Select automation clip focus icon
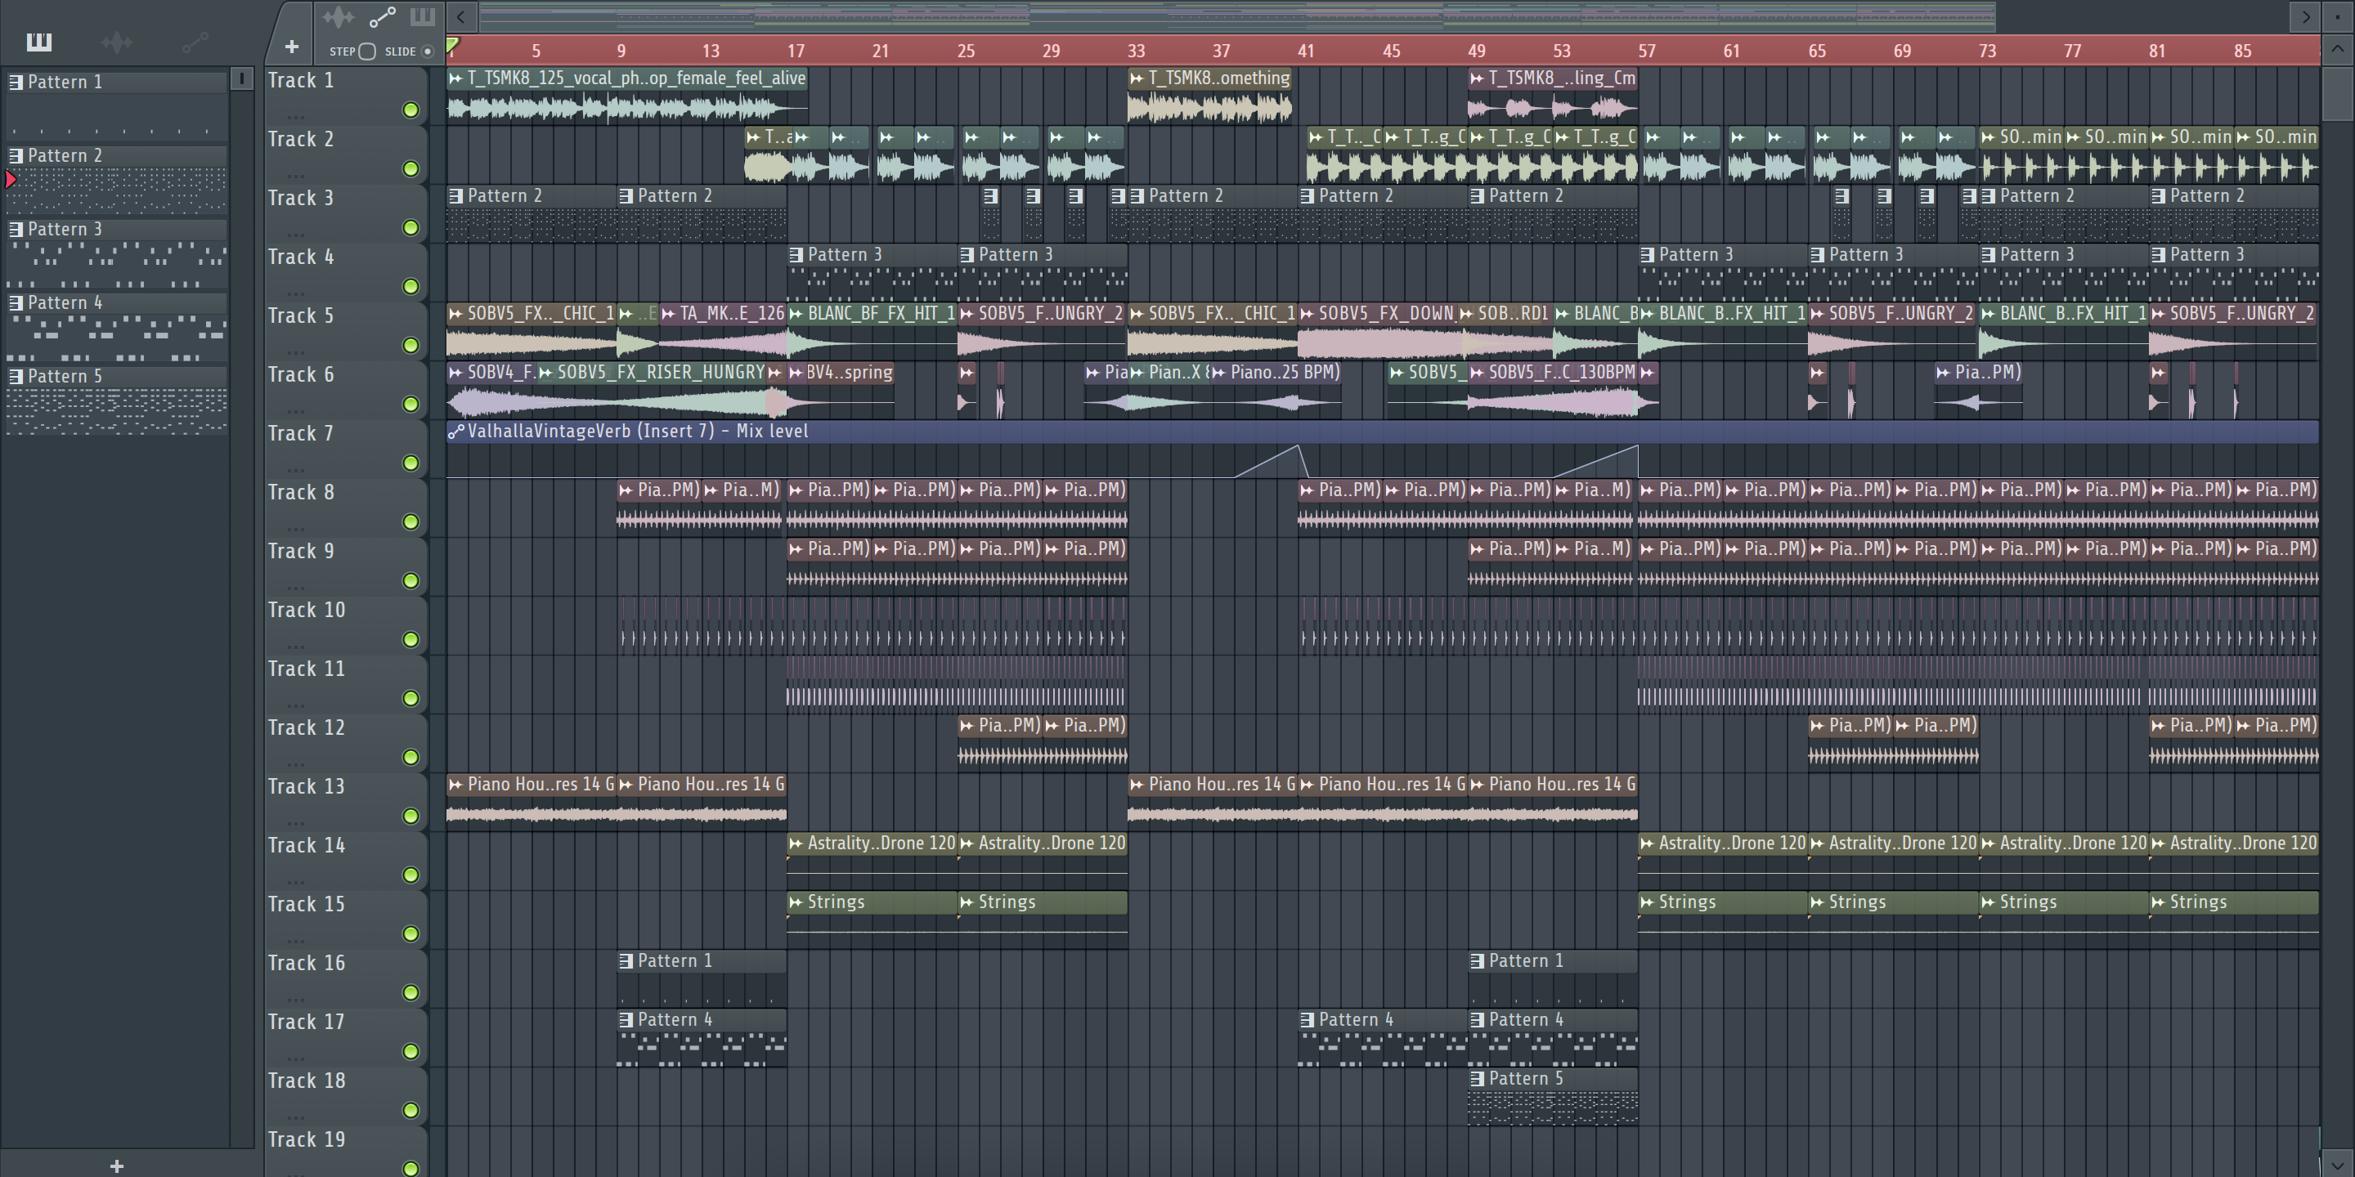Viewport: 2355px width, 1177px height. tap(382, 16)
